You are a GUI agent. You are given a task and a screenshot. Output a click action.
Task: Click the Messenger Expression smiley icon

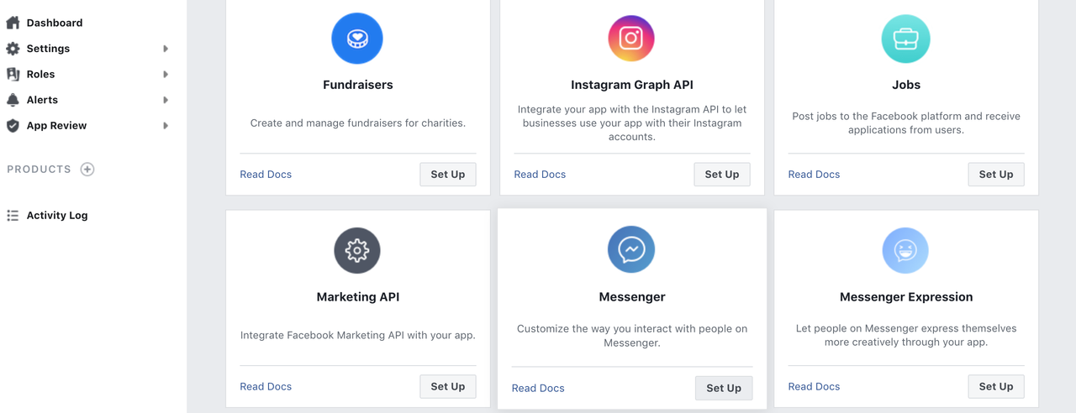click(x=905, y=250)
